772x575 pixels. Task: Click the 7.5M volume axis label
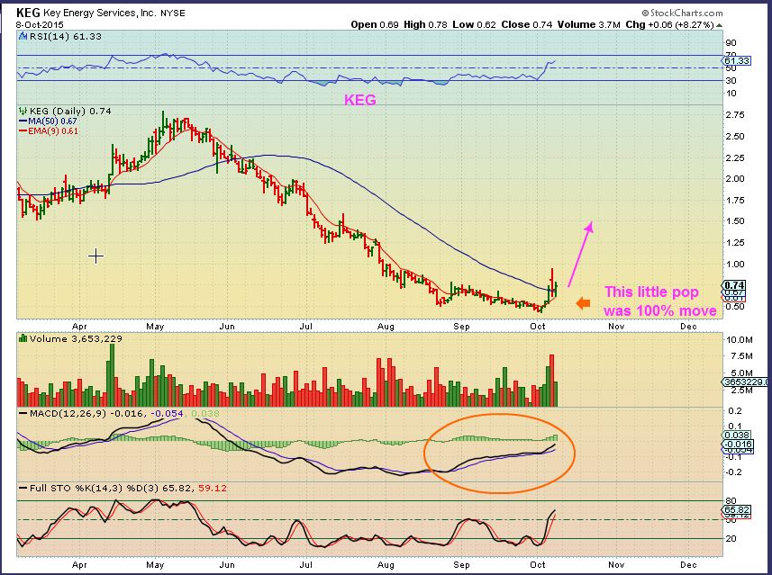(x=742, y=356)
